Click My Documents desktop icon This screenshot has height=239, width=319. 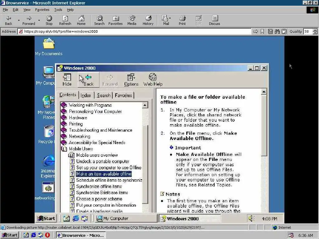coord(49,47)
